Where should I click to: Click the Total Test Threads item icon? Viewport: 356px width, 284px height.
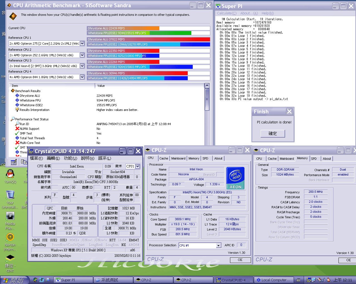pos(17,138)
